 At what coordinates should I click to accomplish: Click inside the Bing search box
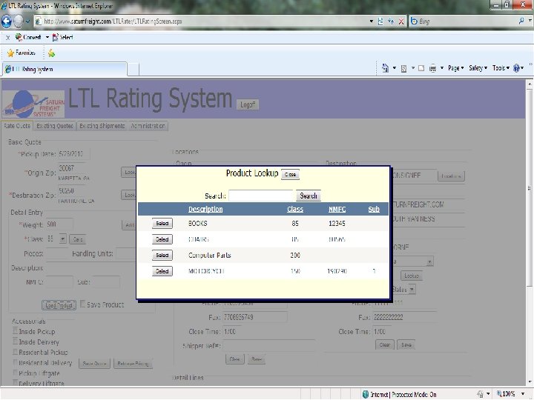467,21
